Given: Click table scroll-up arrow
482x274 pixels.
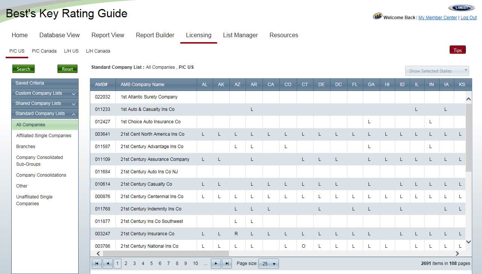Looking at the screenshot, I should 468,99.
